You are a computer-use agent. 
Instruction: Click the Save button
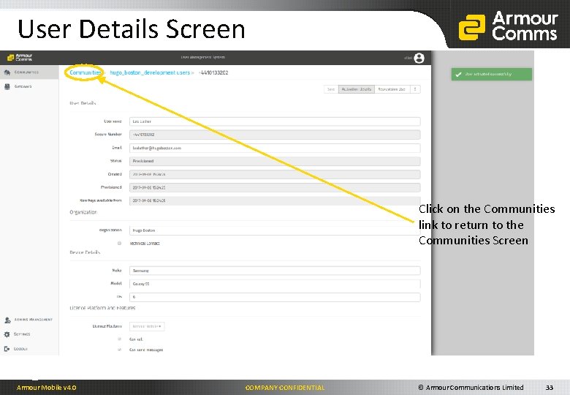pyautogui.click(x=331, y=89)
